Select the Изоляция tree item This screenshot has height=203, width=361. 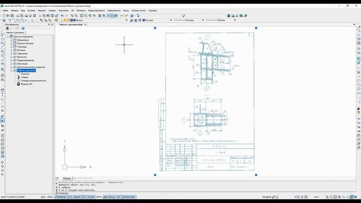pos(23,64)
